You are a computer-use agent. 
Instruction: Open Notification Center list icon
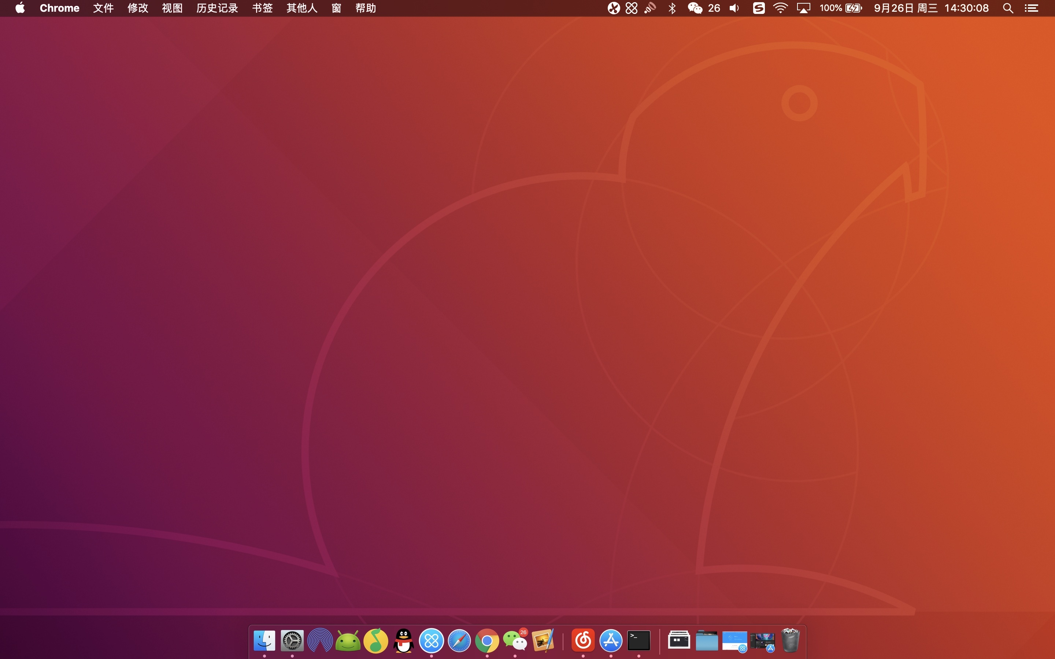pyautogui.click(x=1031, y=8)
